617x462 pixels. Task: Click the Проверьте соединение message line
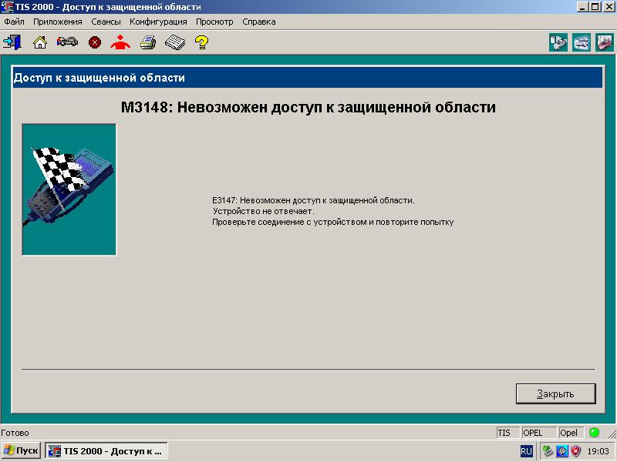(x=333, y=223)
